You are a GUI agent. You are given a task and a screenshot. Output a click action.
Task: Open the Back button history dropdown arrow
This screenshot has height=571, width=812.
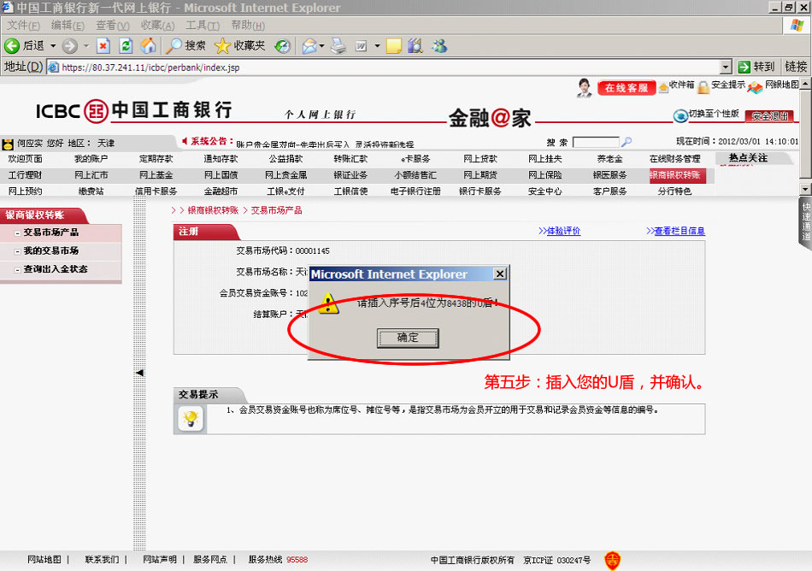tap(53, 46)
